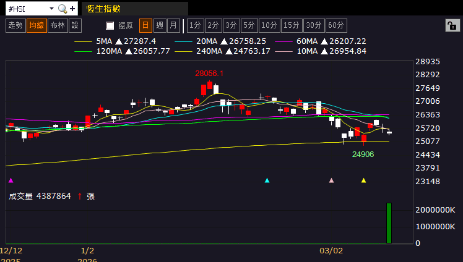Click the 240MA value 24763.17
The image size is (463, 262).
click(x=252, y=51)
